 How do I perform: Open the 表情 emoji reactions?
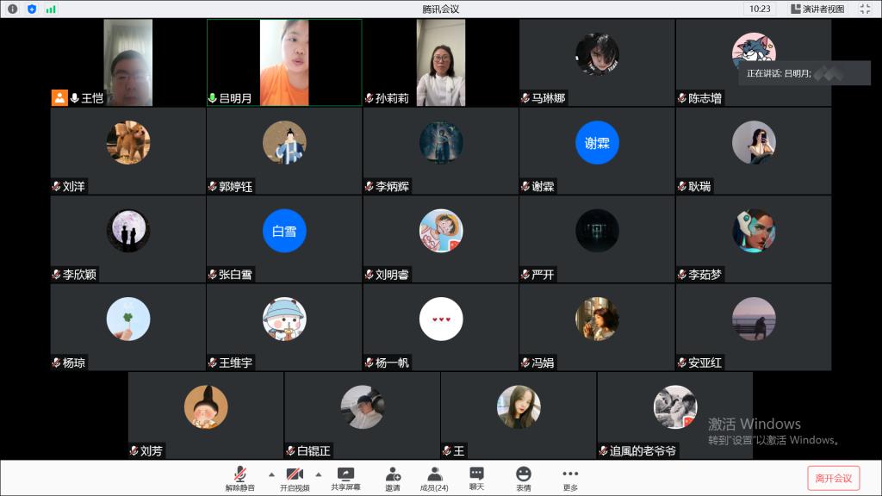click(x=524, y=477)
